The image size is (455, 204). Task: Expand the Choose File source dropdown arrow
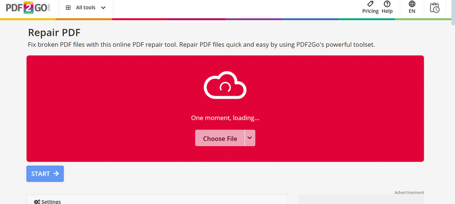(x=250, y=138)
